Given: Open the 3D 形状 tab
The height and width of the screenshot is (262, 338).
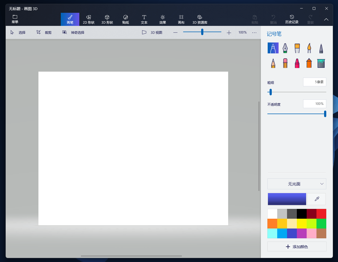Looking at the screenshot, I should (107, 19).
